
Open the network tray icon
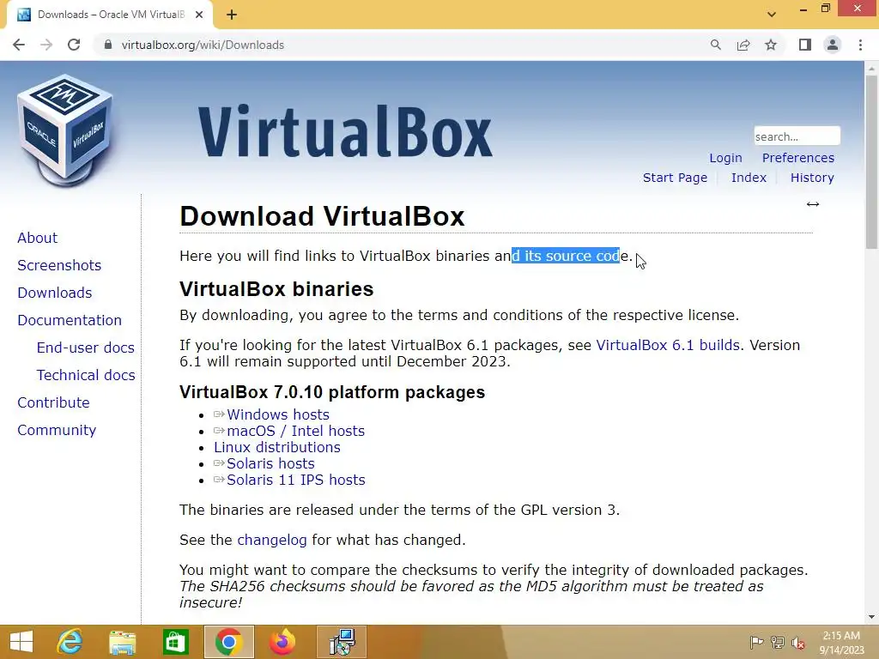tap(778, 642)
